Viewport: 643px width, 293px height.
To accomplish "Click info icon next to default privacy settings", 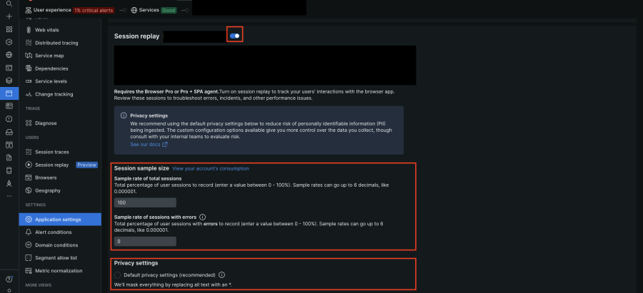I will point(222,275).
